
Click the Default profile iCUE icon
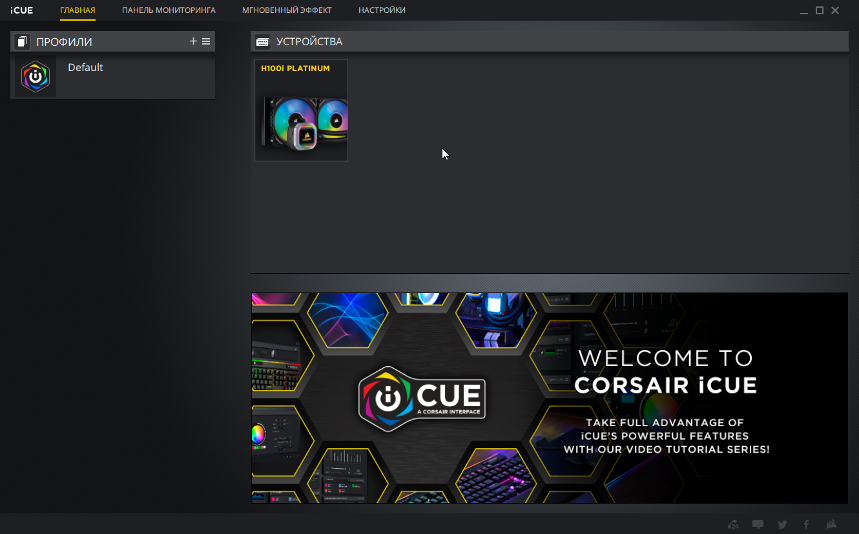pyautogui.click(x=36, y=77)
